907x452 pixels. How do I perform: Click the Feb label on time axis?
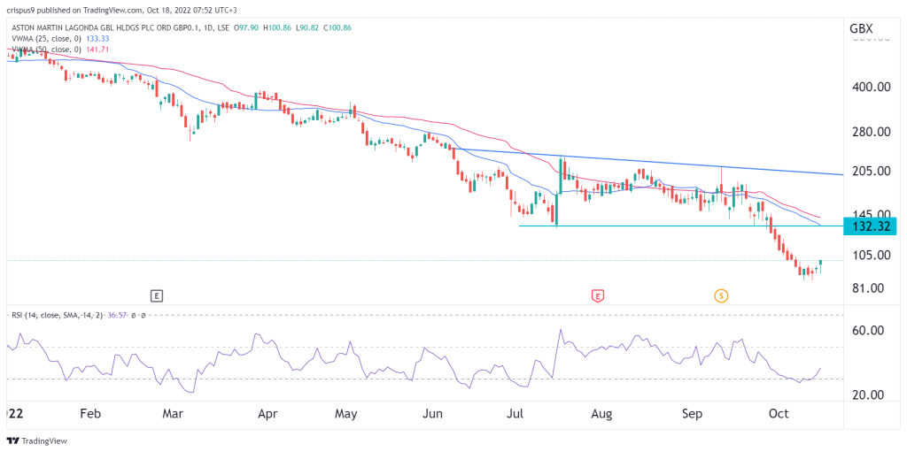point(90,415)
